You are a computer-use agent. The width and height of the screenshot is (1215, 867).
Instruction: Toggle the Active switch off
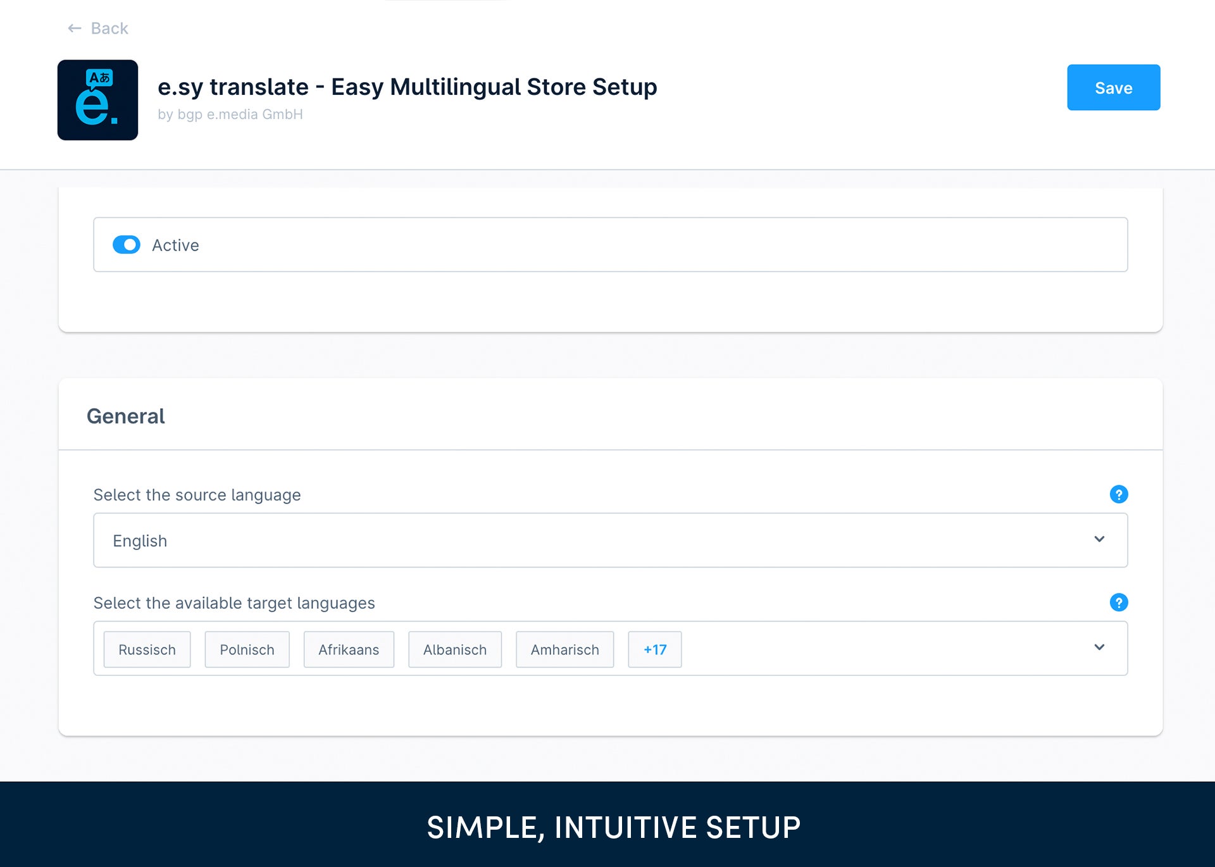(127, 245)
